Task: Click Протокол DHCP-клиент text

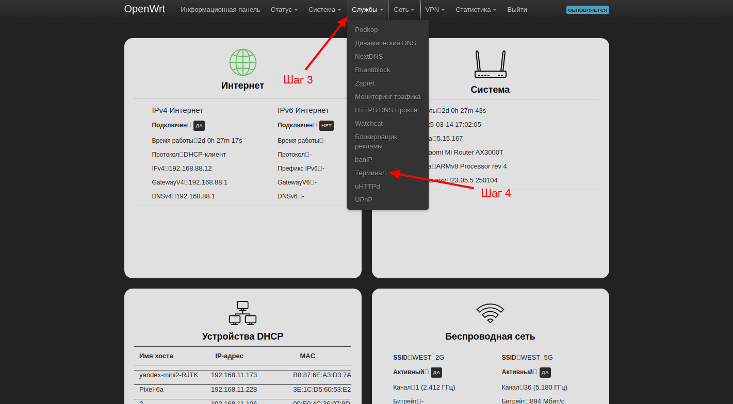Action: 189,155
